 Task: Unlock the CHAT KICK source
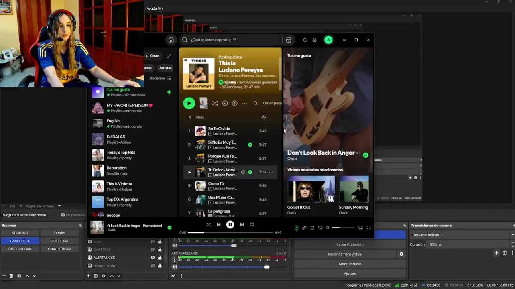[x=160, y=250]
